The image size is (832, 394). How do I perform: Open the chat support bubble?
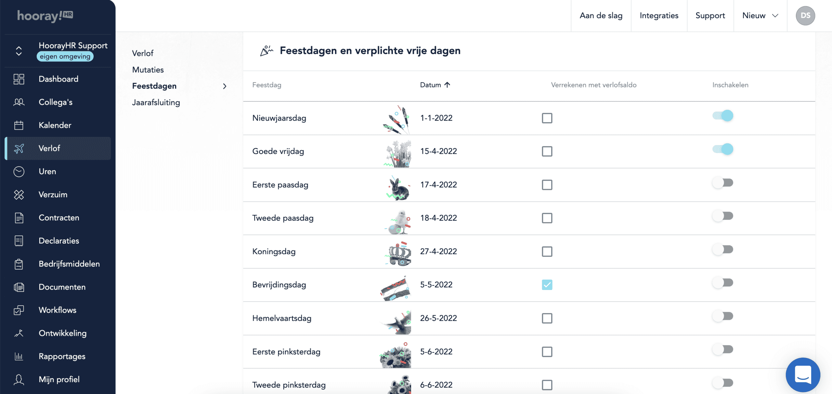pos(803,375)
